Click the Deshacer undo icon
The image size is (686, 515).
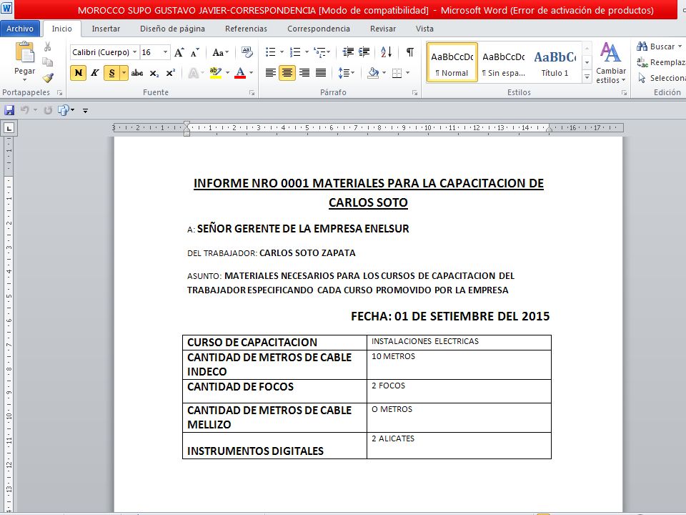click(x=25, y=110)
